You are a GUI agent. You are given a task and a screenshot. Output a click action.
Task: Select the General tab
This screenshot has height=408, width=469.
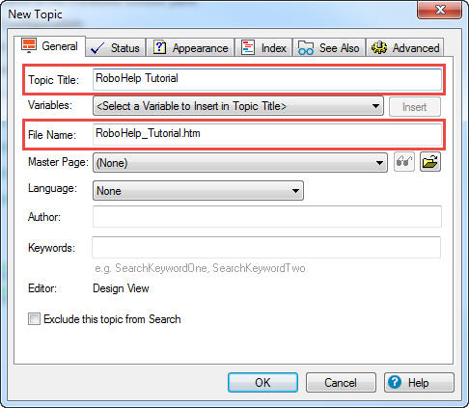pyautogui.click(x=50, y=46)
